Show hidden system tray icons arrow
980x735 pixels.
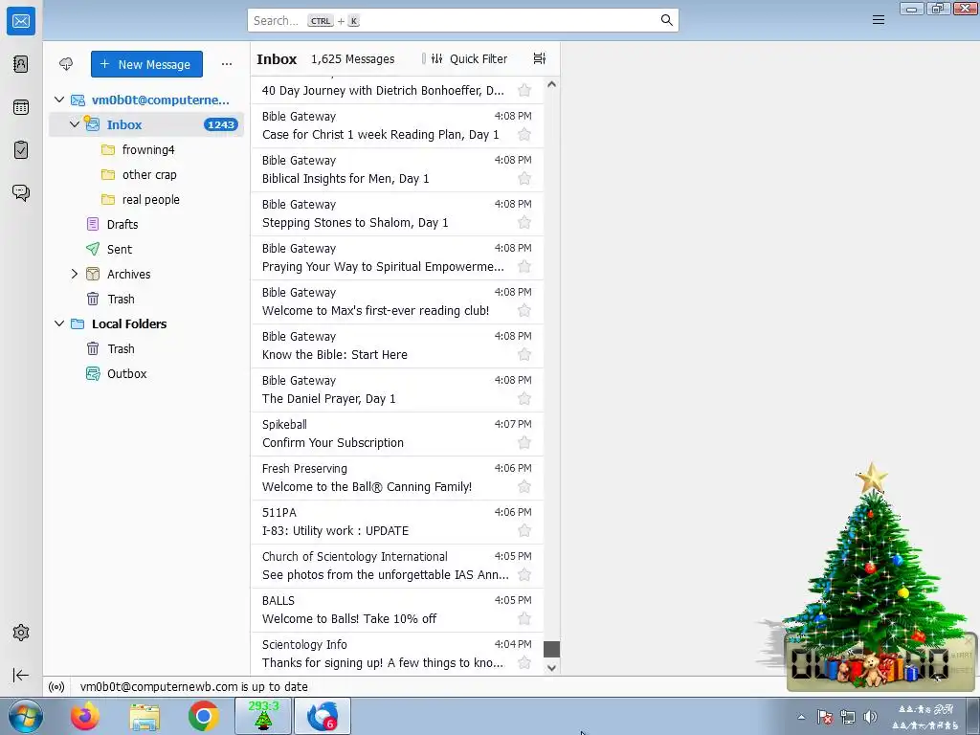point(801,717)
